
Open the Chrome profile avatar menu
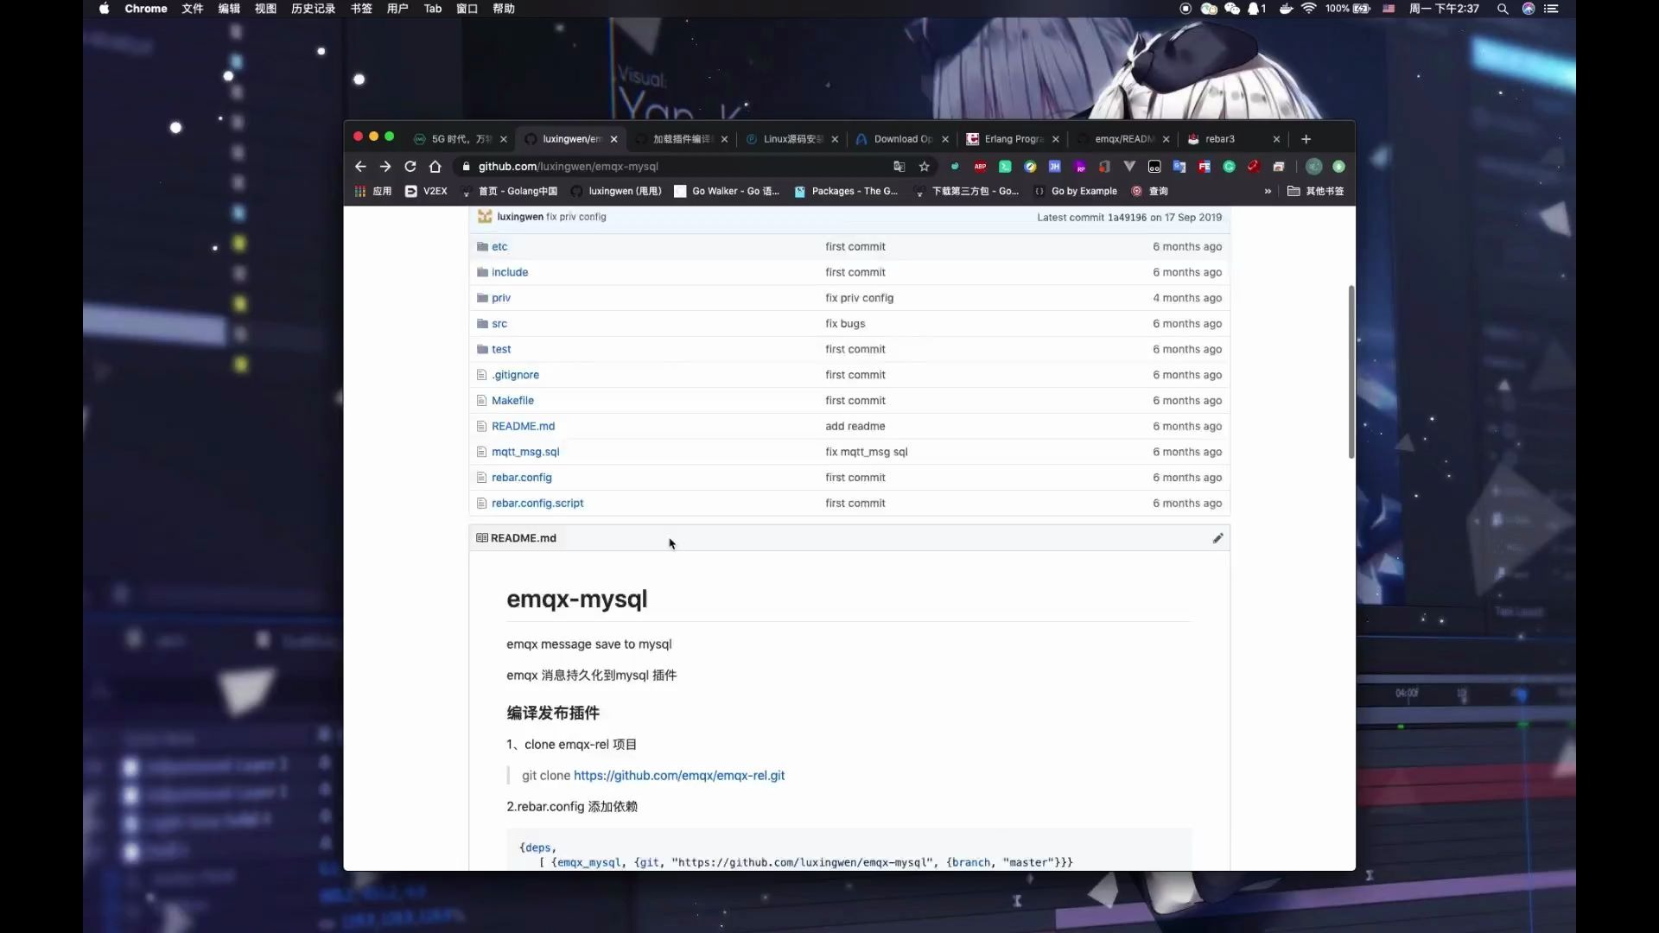click(x=1338, y=166)
